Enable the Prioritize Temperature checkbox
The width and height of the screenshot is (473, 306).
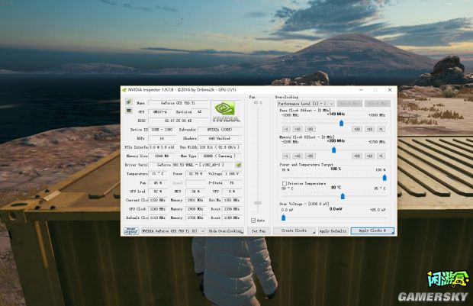(285, 183)
